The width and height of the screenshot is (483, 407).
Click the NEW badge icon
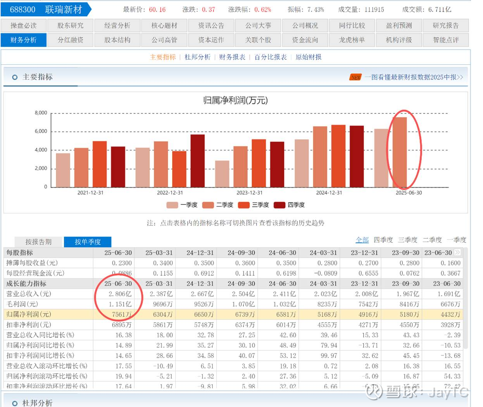355,77
